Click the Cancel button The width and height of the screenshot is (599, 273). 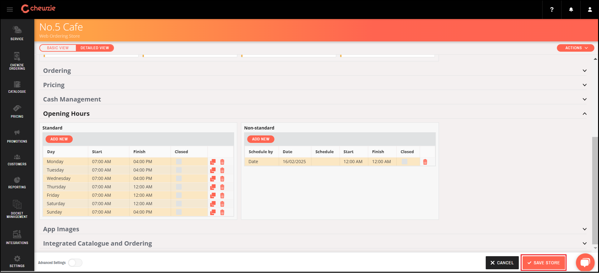point(502,263)
